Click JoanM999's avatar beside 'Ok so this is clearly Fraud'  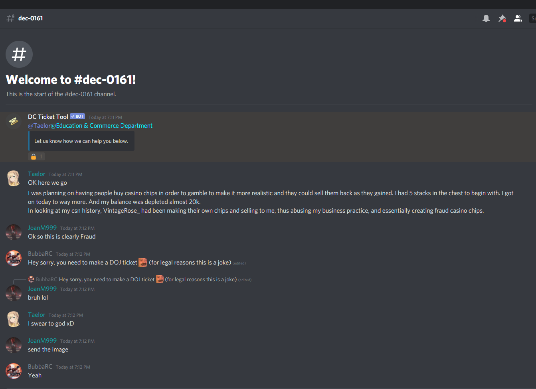click(14, 232)
